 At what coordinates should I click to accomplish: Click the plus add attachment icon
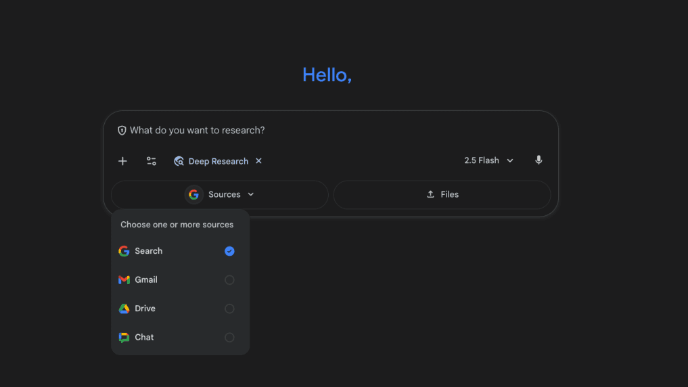click(x=122, y=161)
